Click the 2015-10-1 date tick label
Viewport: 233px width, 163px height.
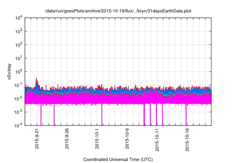[97, 139]
